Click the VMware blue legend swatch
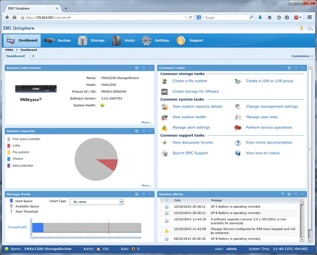 [9, 159]
